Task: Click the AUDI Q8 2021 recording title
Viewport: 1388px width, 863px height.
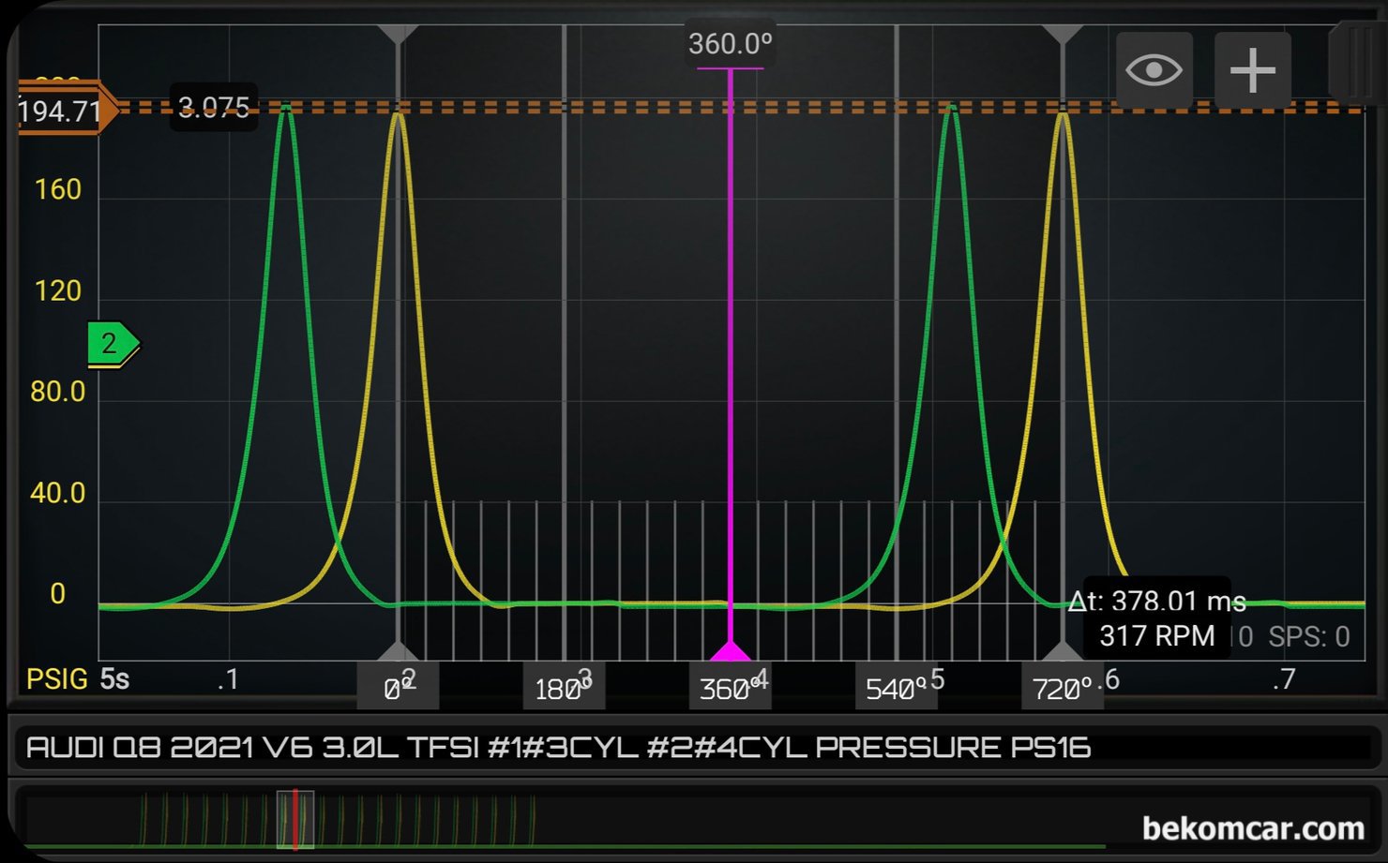Action: coord(558,747)
